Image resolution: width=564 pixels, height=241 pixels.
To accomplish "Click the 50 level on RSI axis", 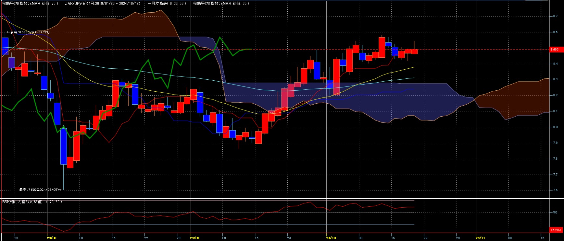I will [555, 212].
